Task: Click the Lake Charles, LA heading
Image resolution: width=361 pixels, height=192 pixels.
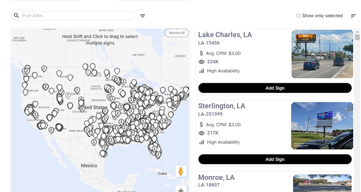Action: pyautogui.click(x=225, y=35)
